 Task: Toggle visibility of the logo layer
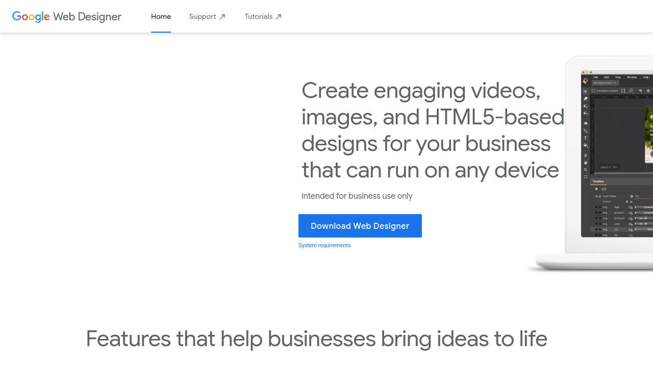596,207
